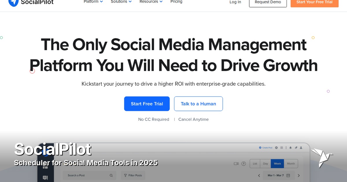Expand the Resources menu

point(151,2)
